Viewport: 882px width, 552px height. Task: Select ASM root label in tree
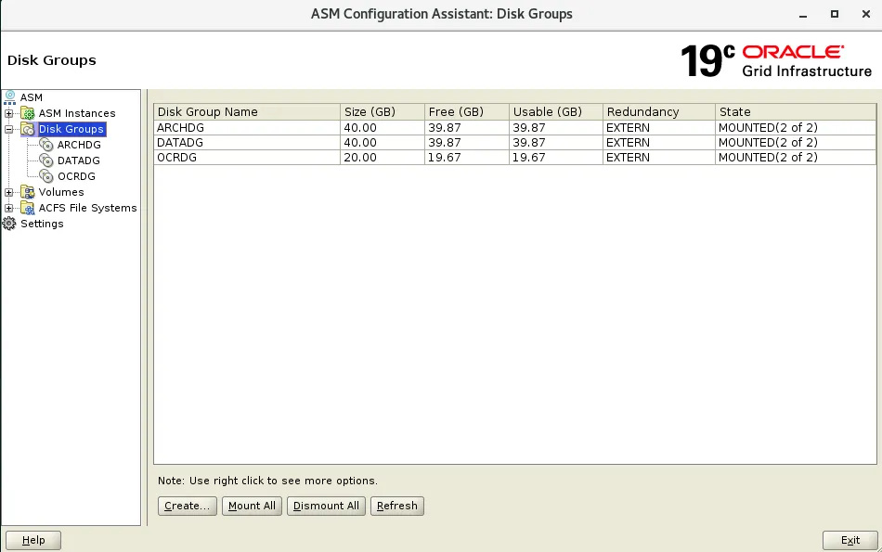[32, 97]
